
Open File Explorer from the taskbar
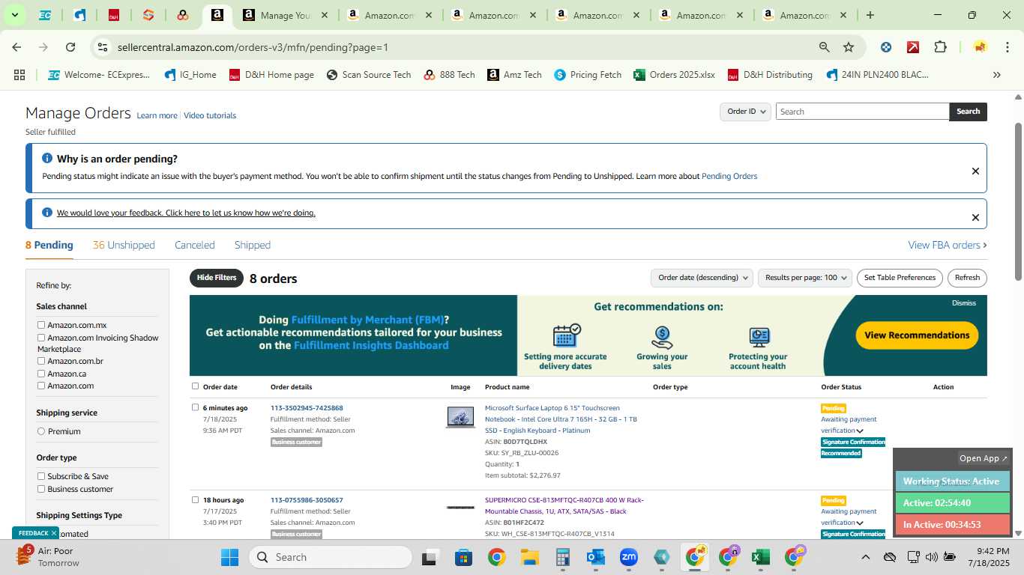[x=530, y=557]
